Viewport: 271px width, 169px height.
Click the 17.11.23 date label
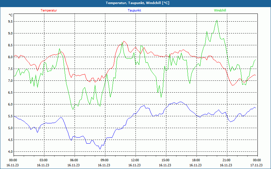pos(256,165)
